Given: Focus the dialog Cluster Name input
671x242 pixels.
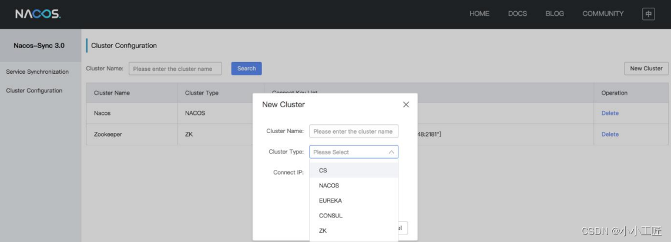Looking at the screenshot, I should click(354, 131).
